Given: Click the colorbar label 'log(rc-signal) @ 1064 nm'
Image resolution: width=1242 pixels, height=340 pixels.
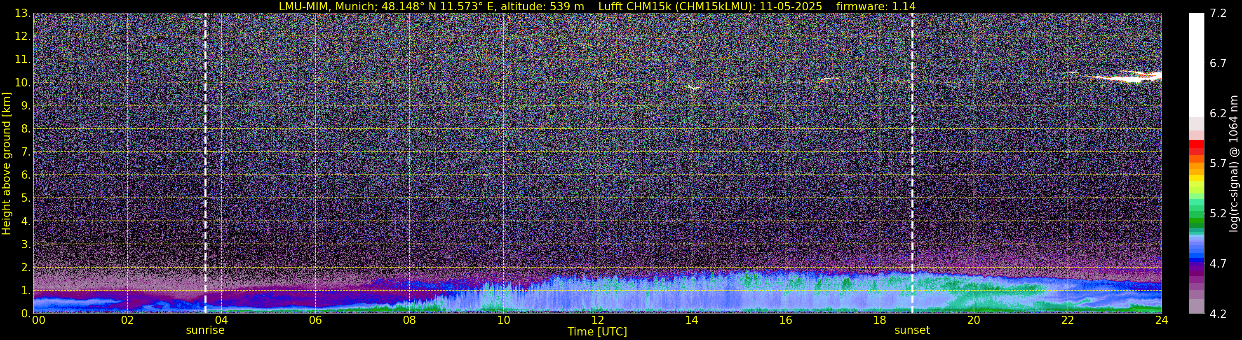Looking at the screenshot, I should pyautogui.click(x=1234, y=163).
